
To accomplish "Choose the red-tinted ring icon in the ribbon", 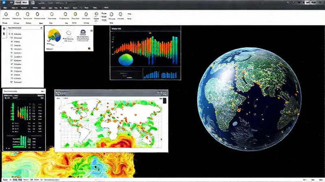I will 86,14.
